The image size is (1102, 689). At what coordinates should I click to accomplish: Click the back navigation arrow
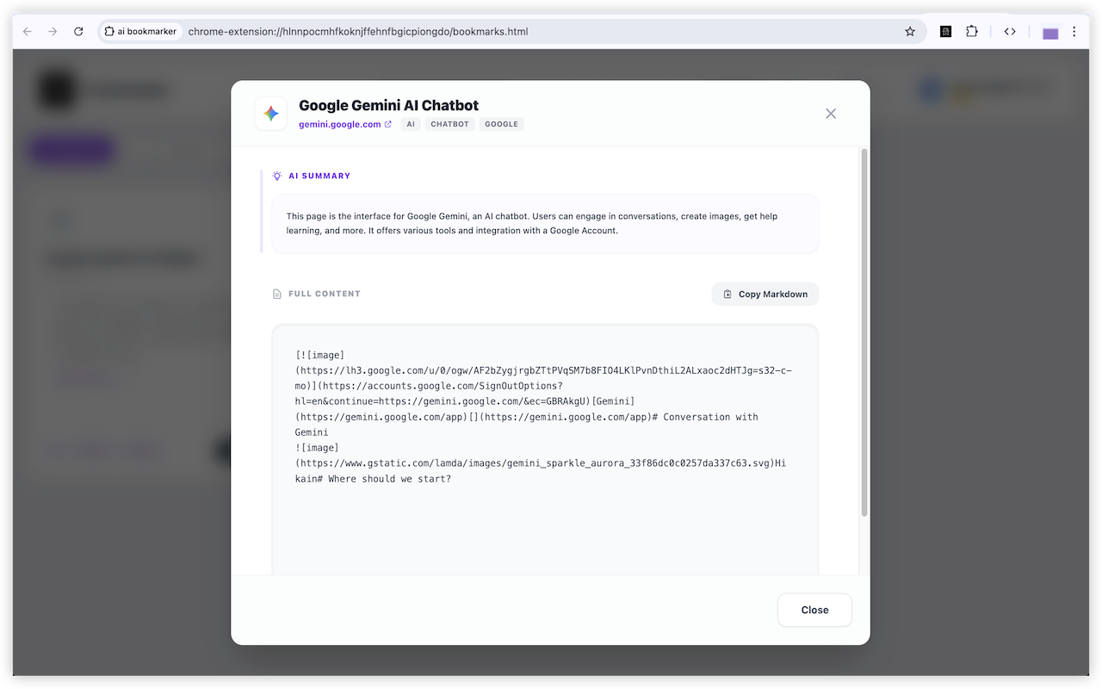(x=27, y=31)
